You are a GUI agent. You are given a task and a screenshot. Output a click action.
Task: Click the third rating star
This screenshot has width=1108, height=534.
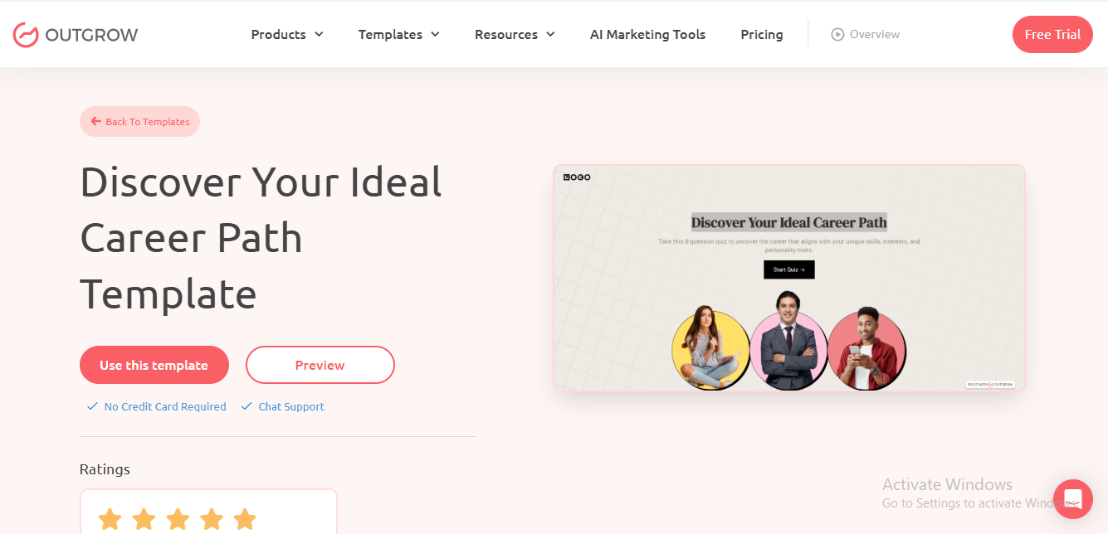pyautogui.click(x=178, y=520)
